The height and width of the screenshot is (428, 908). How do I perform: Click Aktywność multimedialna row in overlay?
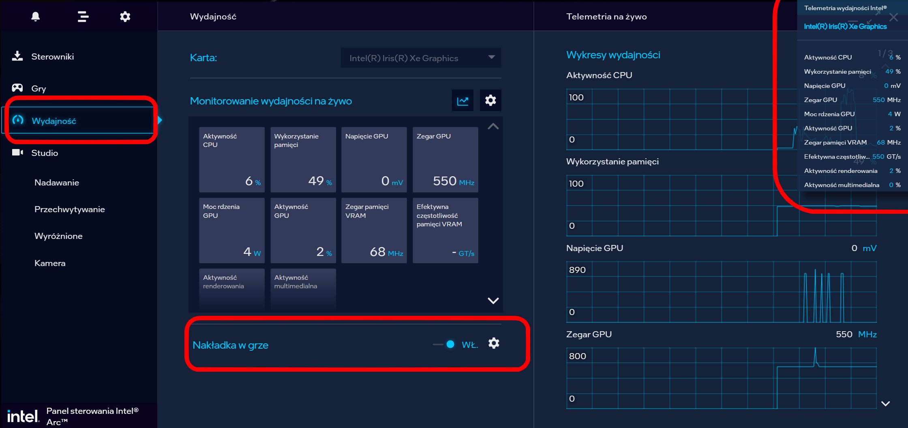pos(852,185)
